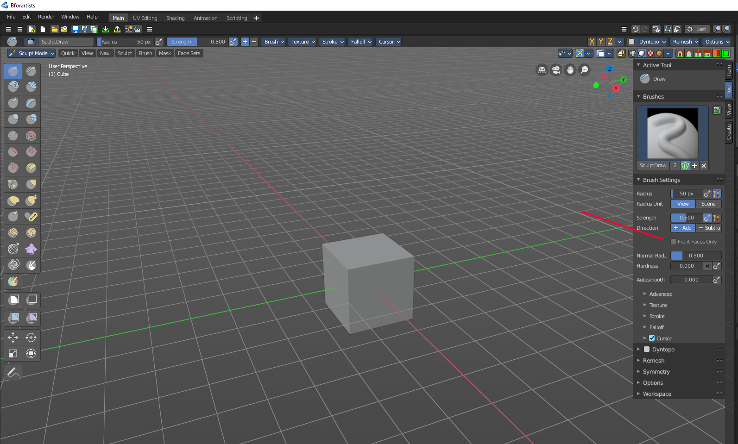Image resolution: width=738 pixels, height=444 pixels.
Task: Switch to the UV Editing workspace tab
Action: pyautogui.click(x=145, y=18)
